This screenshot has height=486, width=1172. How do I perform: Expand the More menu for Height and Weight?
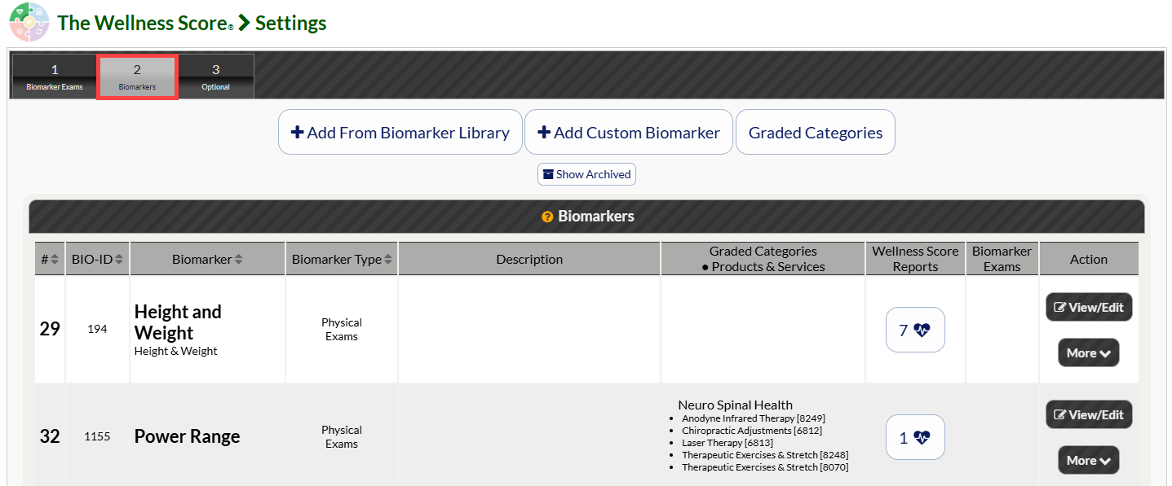[x=1089, y=352]
